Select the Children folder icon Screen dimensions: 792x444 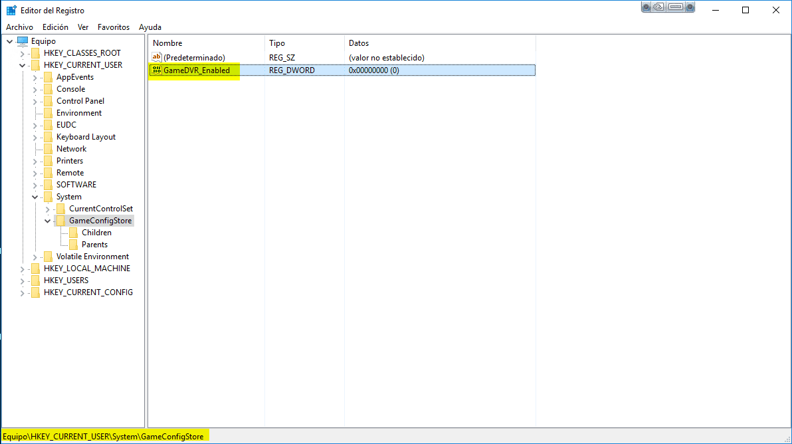click(x=73, y=233)
